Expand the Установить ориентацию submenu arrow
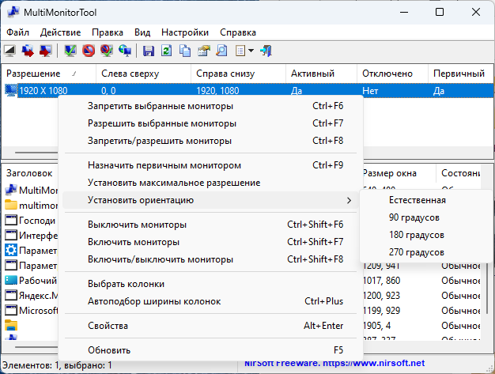Viewport: 495px width, 374px height. [349, 200]
